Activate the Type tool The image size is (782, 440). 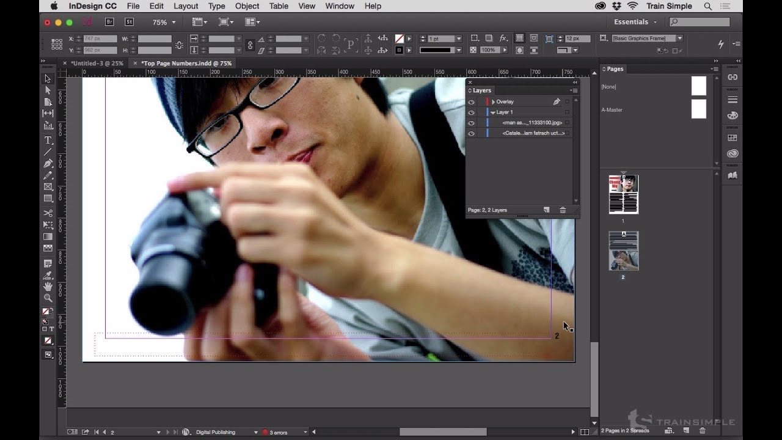coord(48,141)
